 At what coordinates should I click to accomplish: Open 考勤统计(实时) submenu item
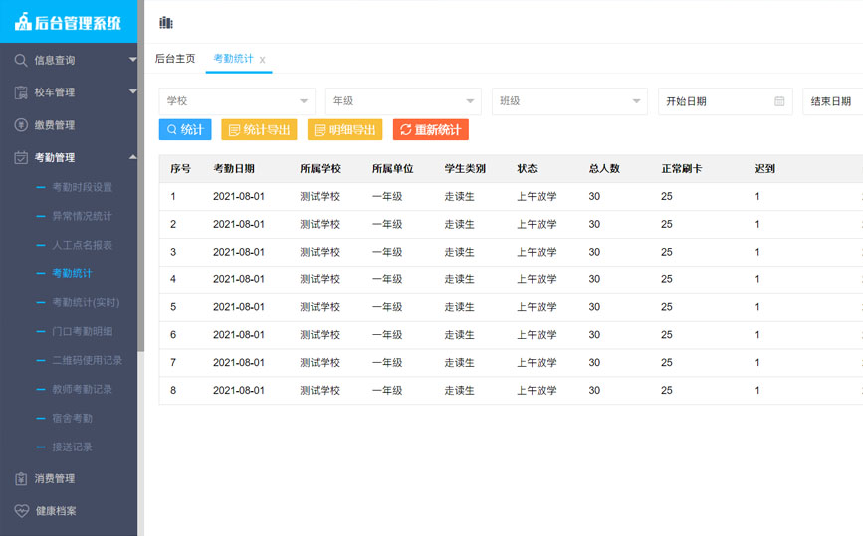(86, 302)
